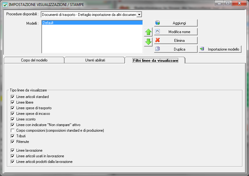Toggle the Ritenute checkbox
The height and width of the screenshot is (176, 249).
pyautogui.click(x=13, y=142)
